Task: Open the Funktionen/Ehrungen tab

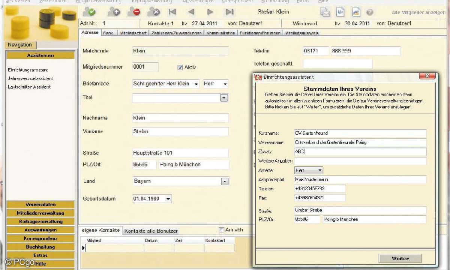Action: (x=260, y=33)
